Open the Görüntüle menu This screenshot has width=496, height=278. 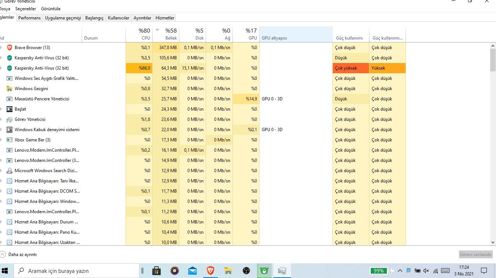[x=51, y=9]
